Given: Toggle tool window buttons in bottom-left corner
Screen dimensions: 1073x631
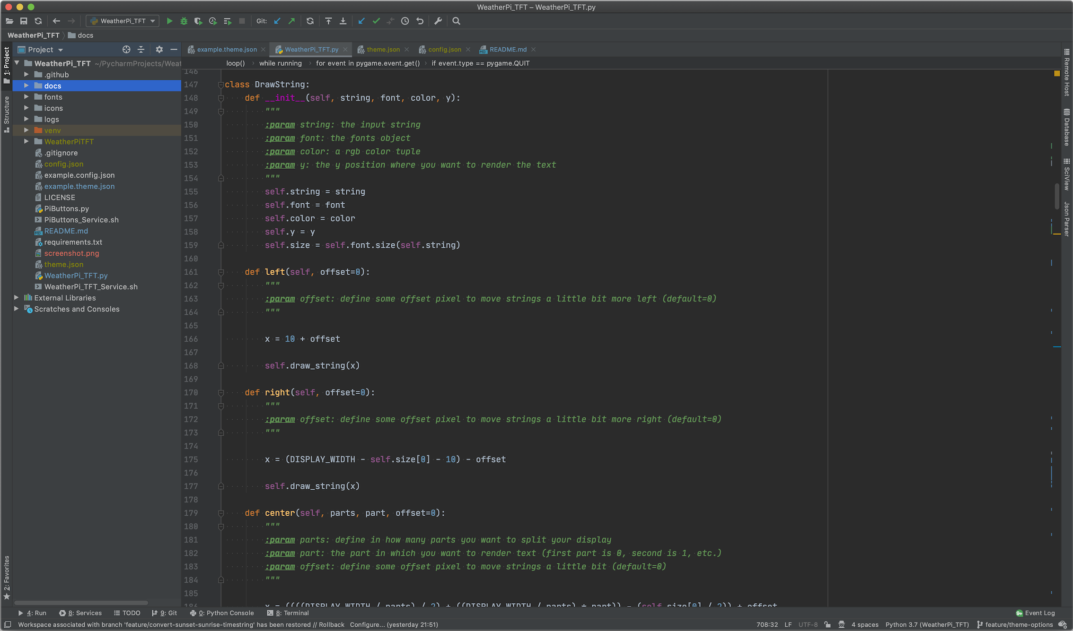Looking at the screenshot, I should (x=8, y=624).
